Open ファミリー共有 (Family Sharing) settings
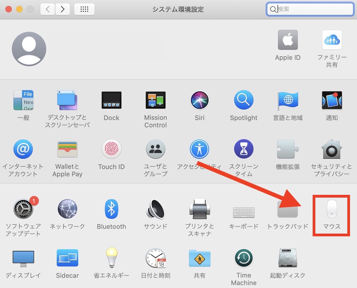The image size is (357, 288). (332, 39)
